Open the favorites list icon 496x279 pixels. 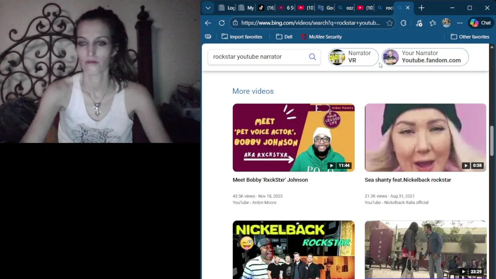point(433,23)
